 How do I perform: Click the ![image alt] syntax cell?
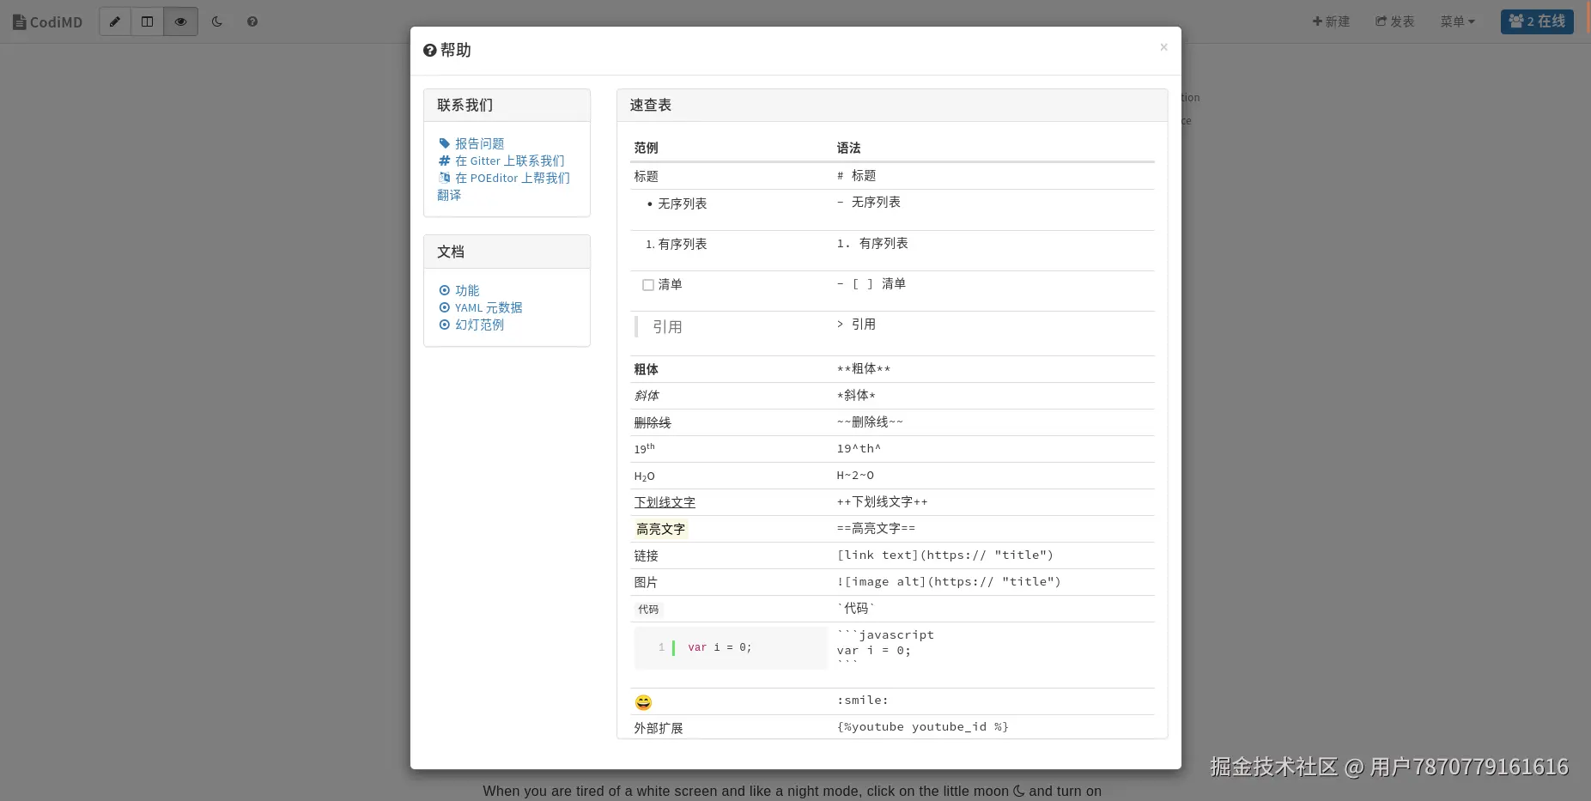click(949, 581)
